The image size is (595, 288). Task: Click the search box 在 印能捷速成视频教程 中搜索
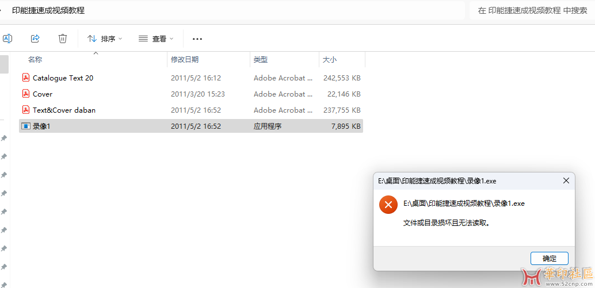[532, 10]
